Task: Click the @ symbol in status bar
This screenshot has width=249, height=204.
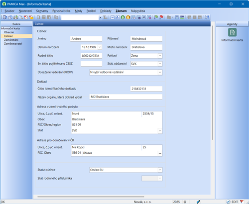Action: (185, 202)
